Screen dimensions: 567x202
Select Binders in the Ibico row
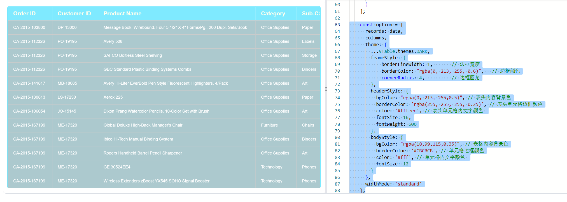point(308,139)
